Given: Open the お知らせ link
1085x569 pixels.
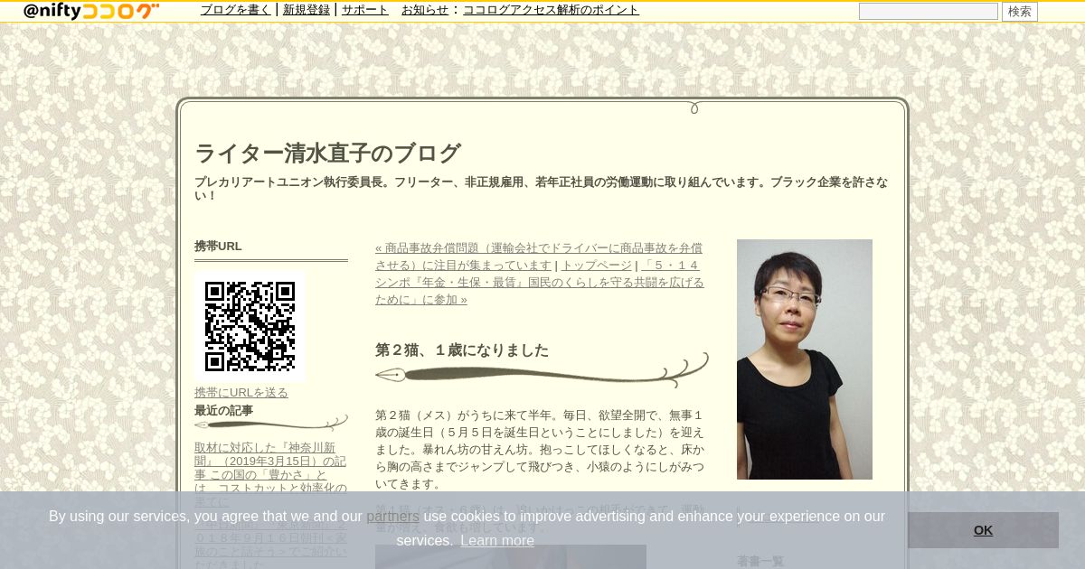Looking at the screenshot, I should pos(425,10).
